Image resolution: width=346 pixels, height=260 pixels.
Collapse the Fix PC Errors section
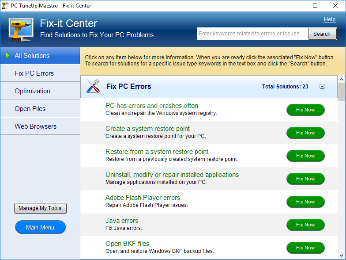(322, 87)
